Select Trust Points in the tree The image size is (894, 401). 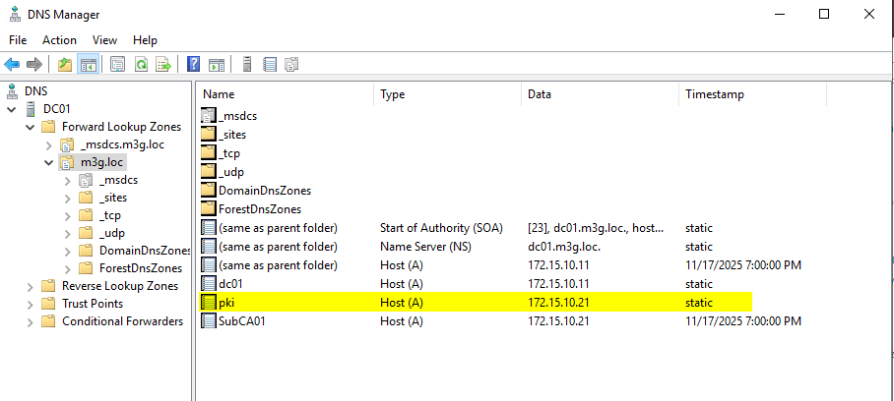pyautogui.click(x=92, y=304)
